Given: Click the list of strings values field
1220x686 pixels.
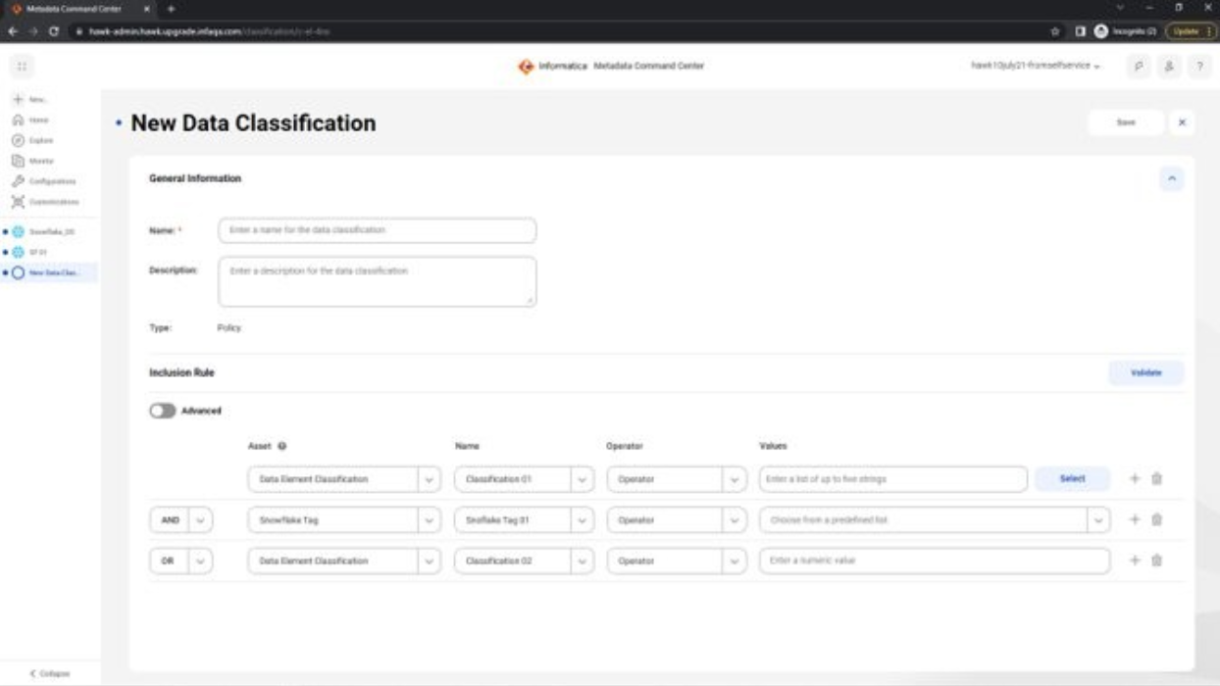Looking at the screenshot, I should 892,479.
